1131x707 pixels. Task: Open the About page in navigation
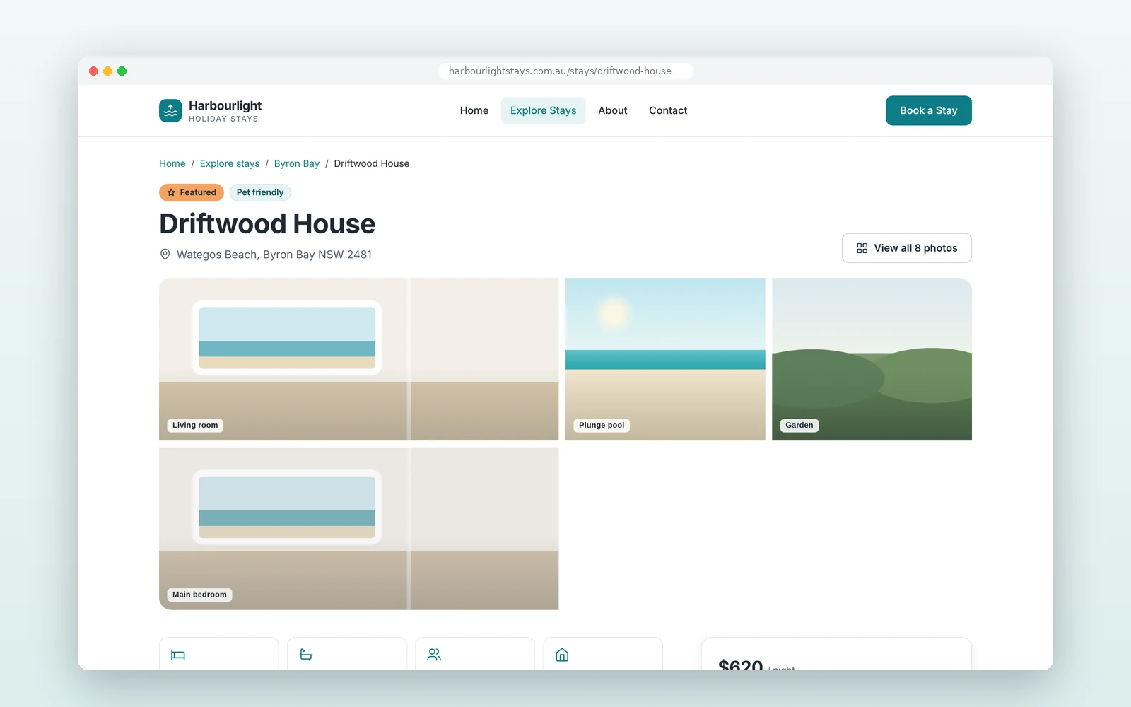click(612, 110)
